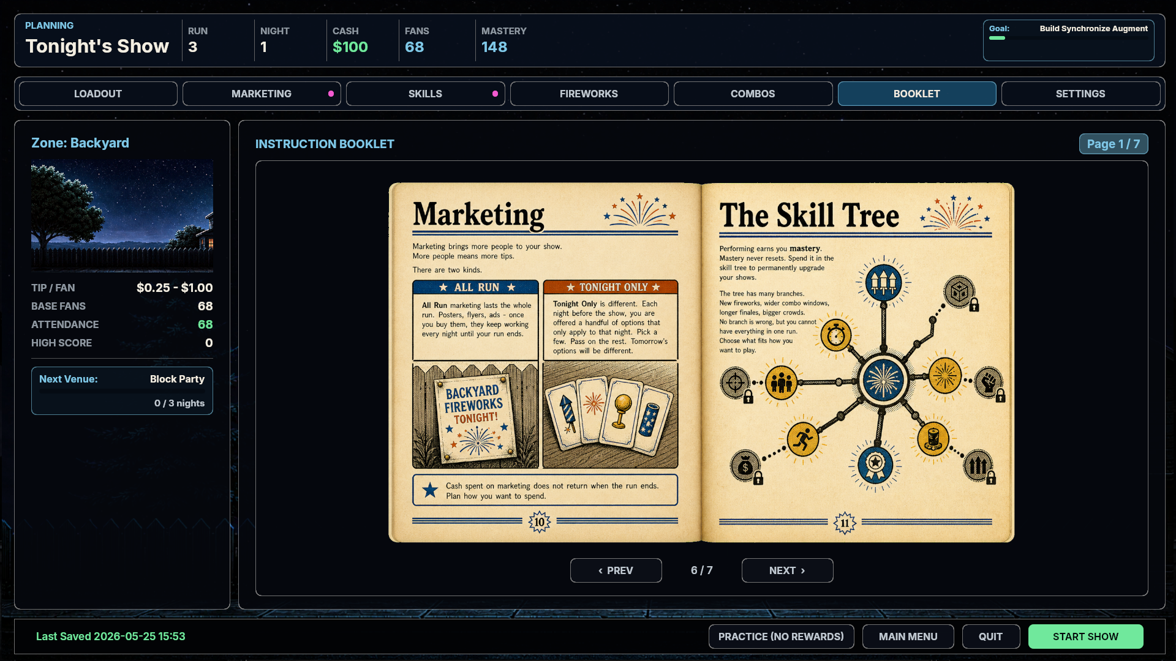Click the running figure skill node
1176x661 pixels.
[x=802, y=439]
